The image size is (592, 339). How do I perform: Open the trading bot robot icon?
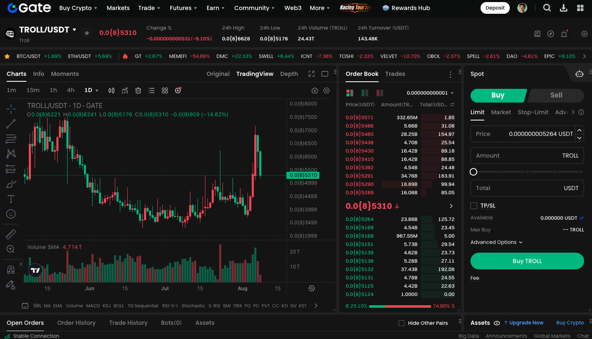[579, 74]
